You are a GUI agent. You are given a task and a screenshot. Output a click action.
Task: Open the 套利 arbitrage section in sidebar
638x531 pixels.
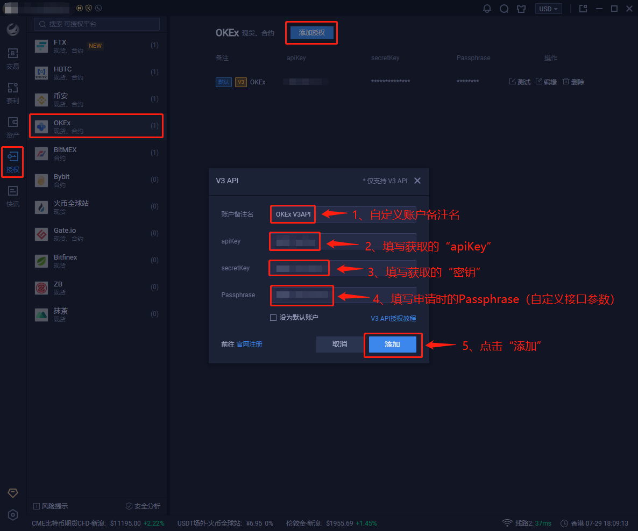12,93
